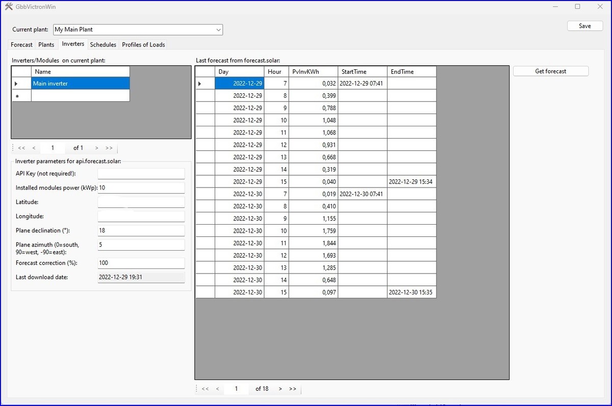612x406 pixels.
Task: Click the Plane declination input field
Action: (x=141, y=231)
